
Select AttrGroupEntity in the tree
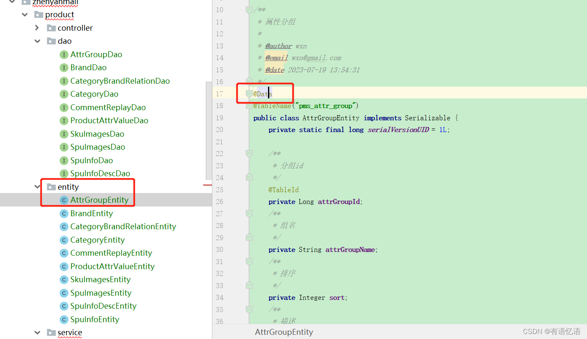tap(99, 200)
